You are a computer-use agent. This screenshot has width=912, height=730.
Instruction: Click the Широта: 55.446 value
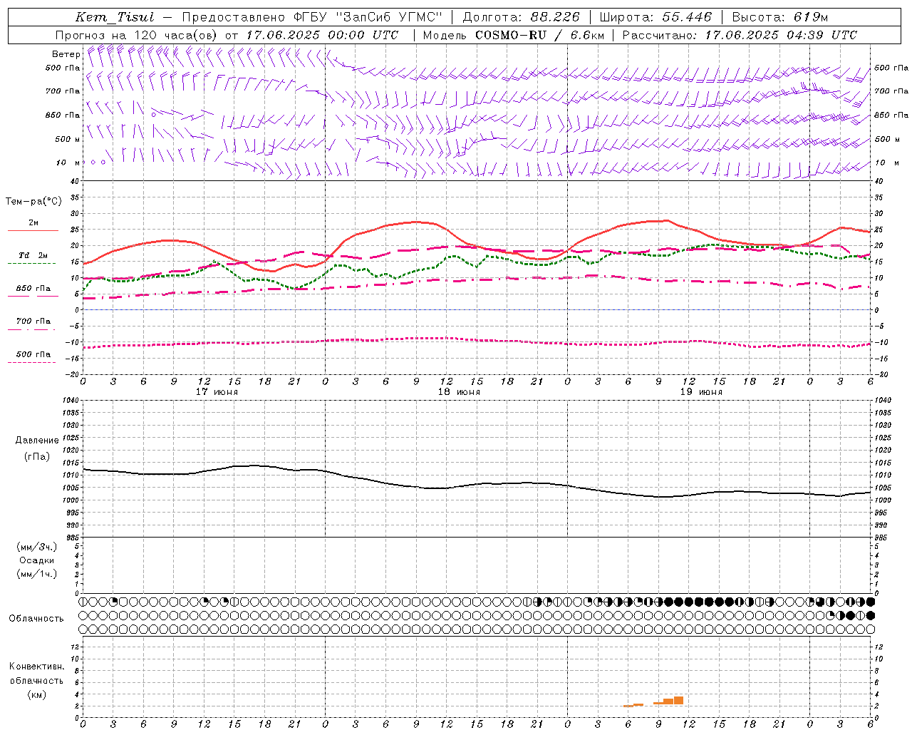(x=655, y=18)
